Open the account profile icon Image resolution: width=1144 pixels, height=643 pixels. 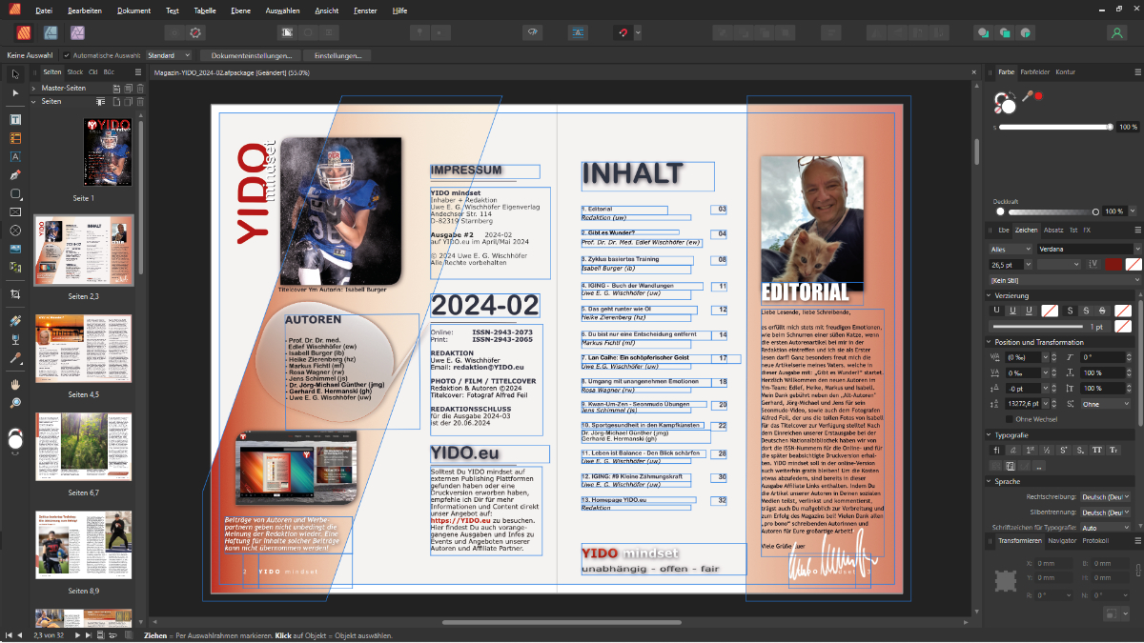[x=1116, y=32]
